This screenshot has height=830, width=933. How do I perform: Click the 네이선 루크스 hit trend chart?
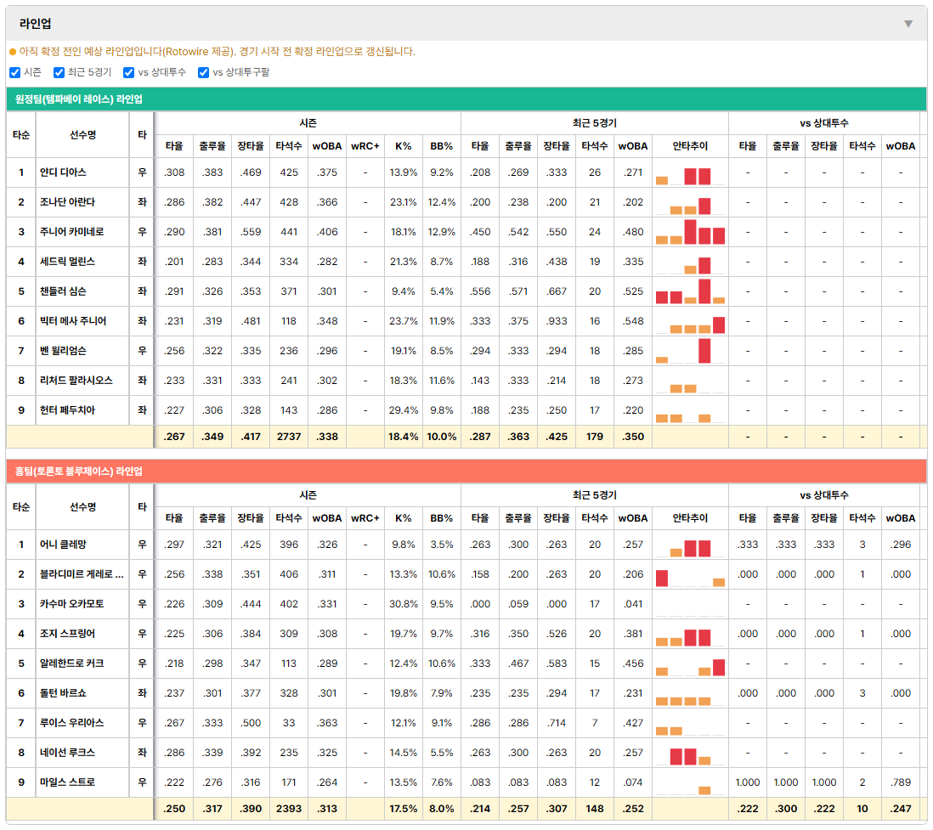(690, 753)
